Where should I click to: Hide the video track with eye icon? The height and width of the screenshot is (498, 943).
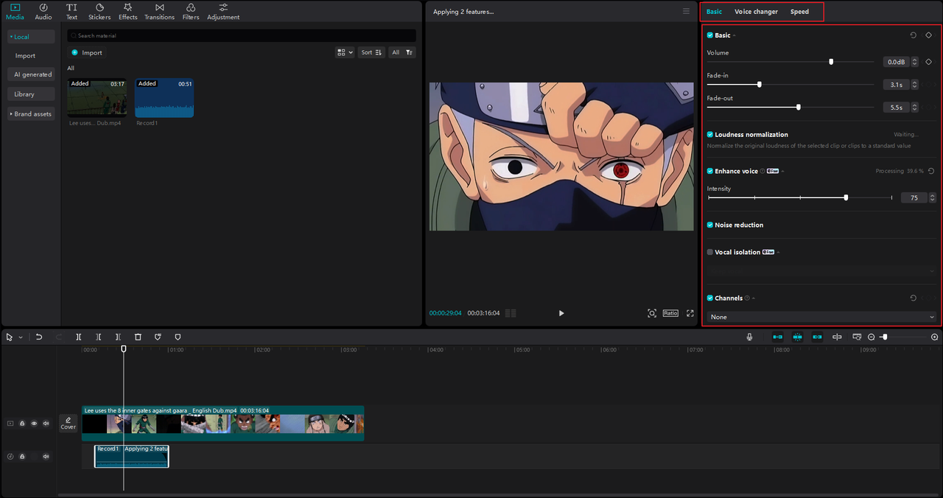coord(34,424)
